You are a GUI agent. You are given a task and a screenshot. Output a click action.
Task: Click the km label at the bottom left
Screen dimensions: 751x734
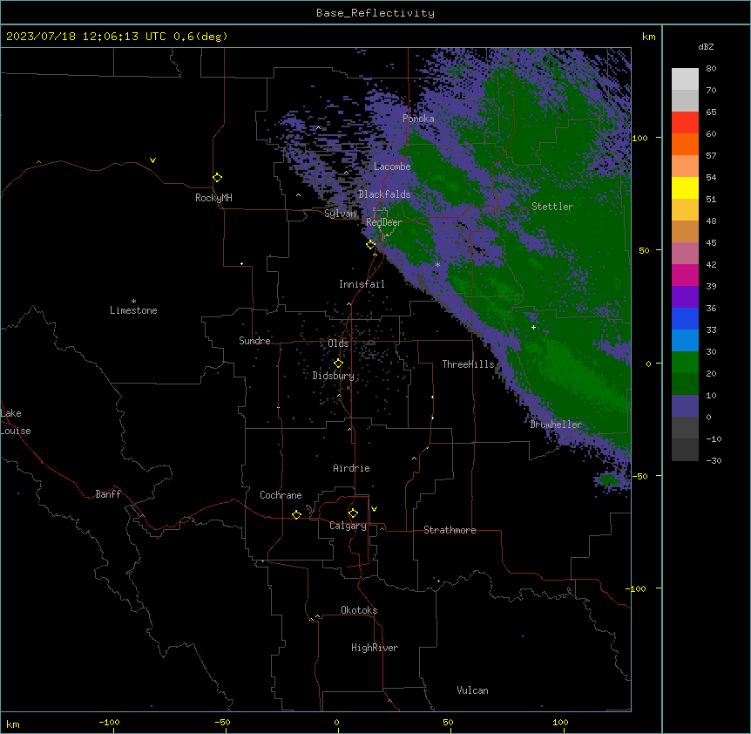tap(13, 724)
